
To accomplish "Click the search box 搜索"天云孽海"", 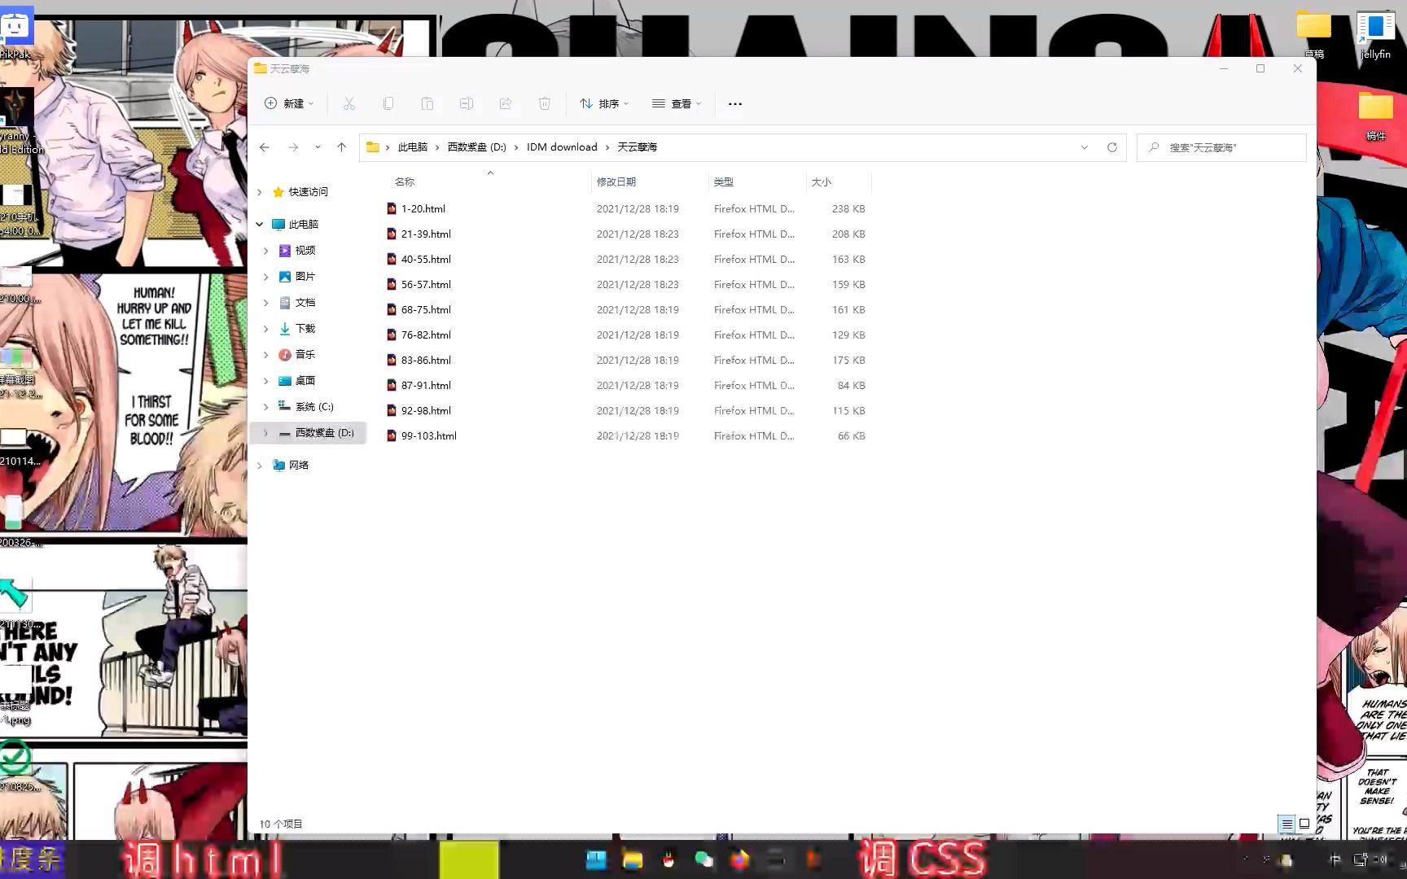I will 1221,147.
